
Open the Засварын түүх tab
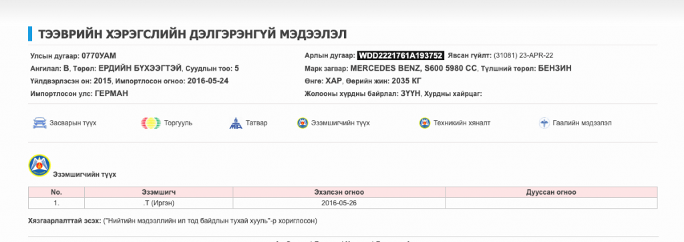click(x=73, y=123)
